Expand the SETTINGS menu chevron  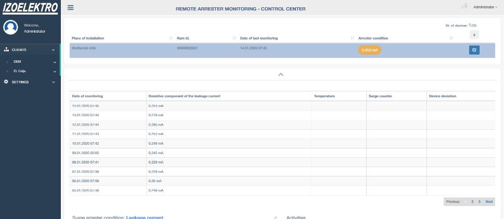54,82
